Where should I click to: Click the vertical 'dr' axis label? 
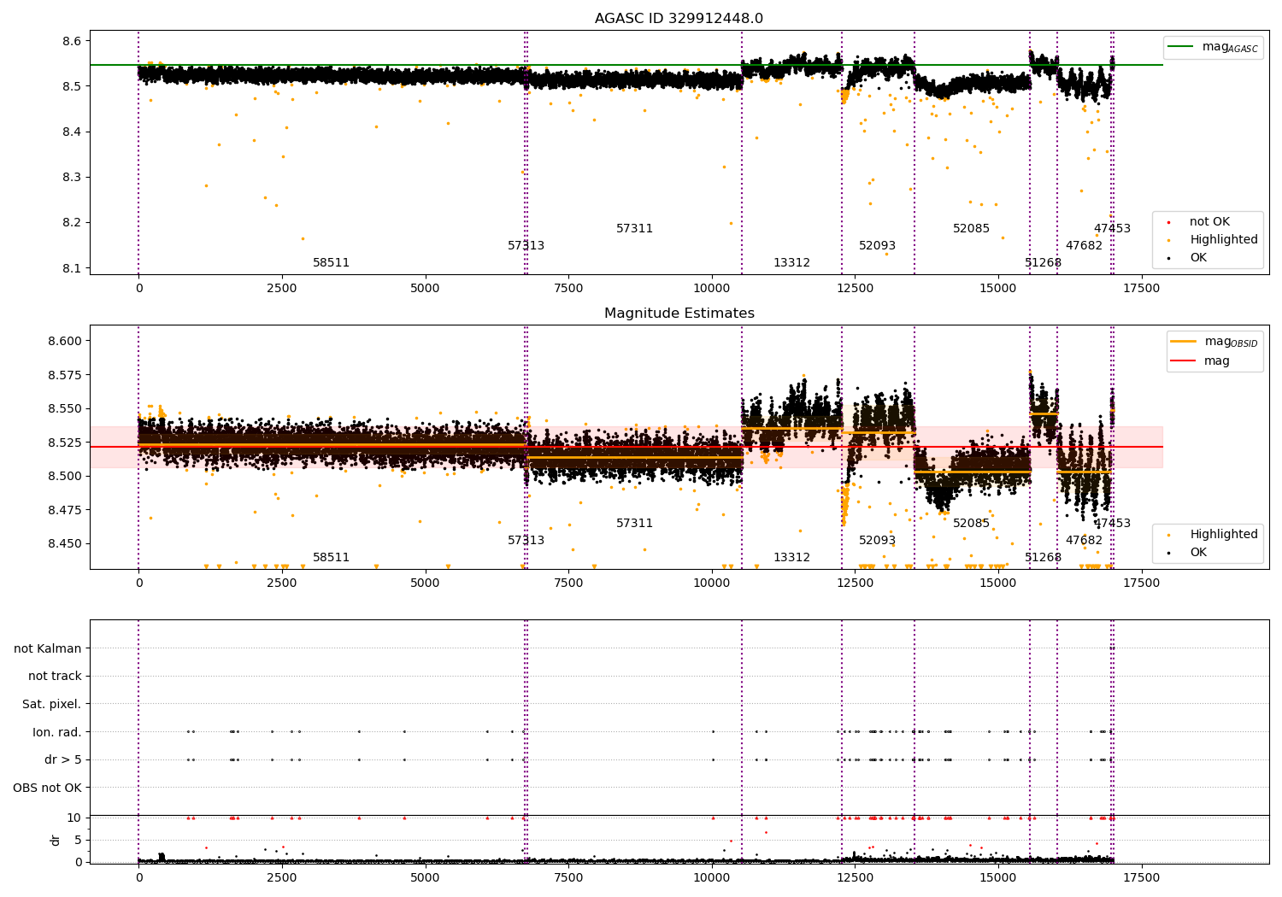(x=56, y=840)
